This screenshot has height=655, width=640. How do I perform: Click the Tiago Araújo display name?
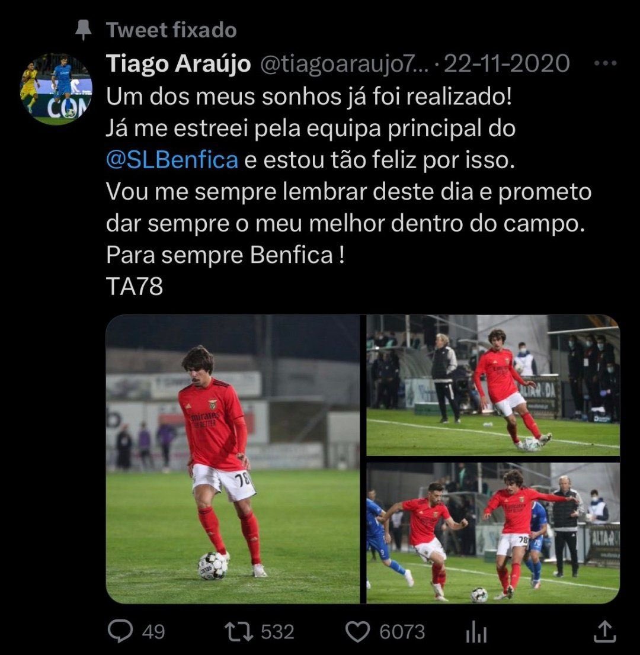click(x=178, y=64)
